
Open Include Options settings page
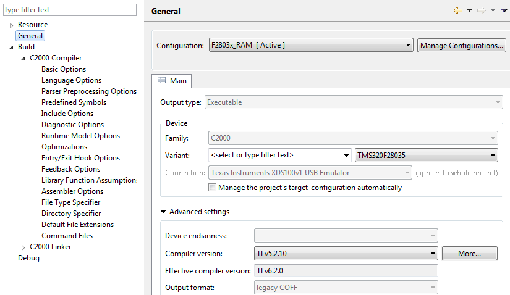click(67, 114)
